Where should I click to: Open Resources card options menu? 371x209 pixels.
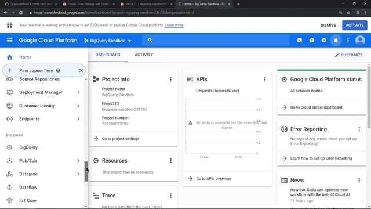click(x=170, y=161)
